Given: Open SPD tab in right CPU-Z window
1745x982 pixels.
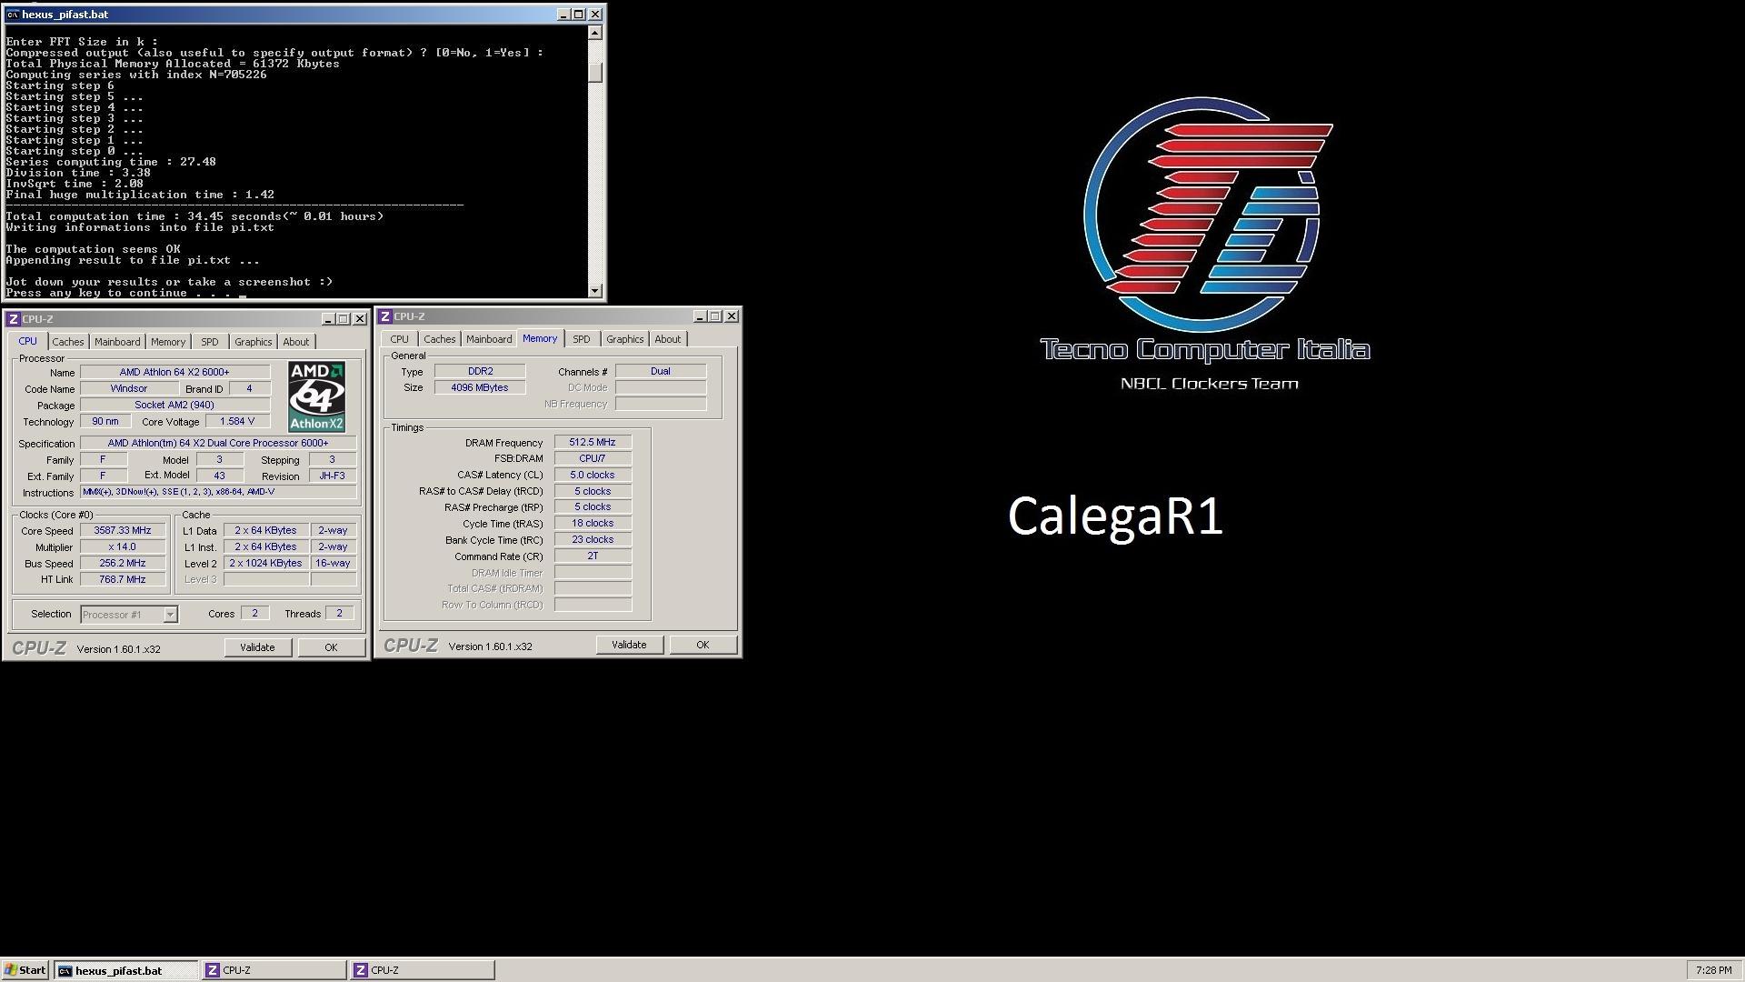Looking at the screenshot, I should pyautogui.click(x=582, y=339).
